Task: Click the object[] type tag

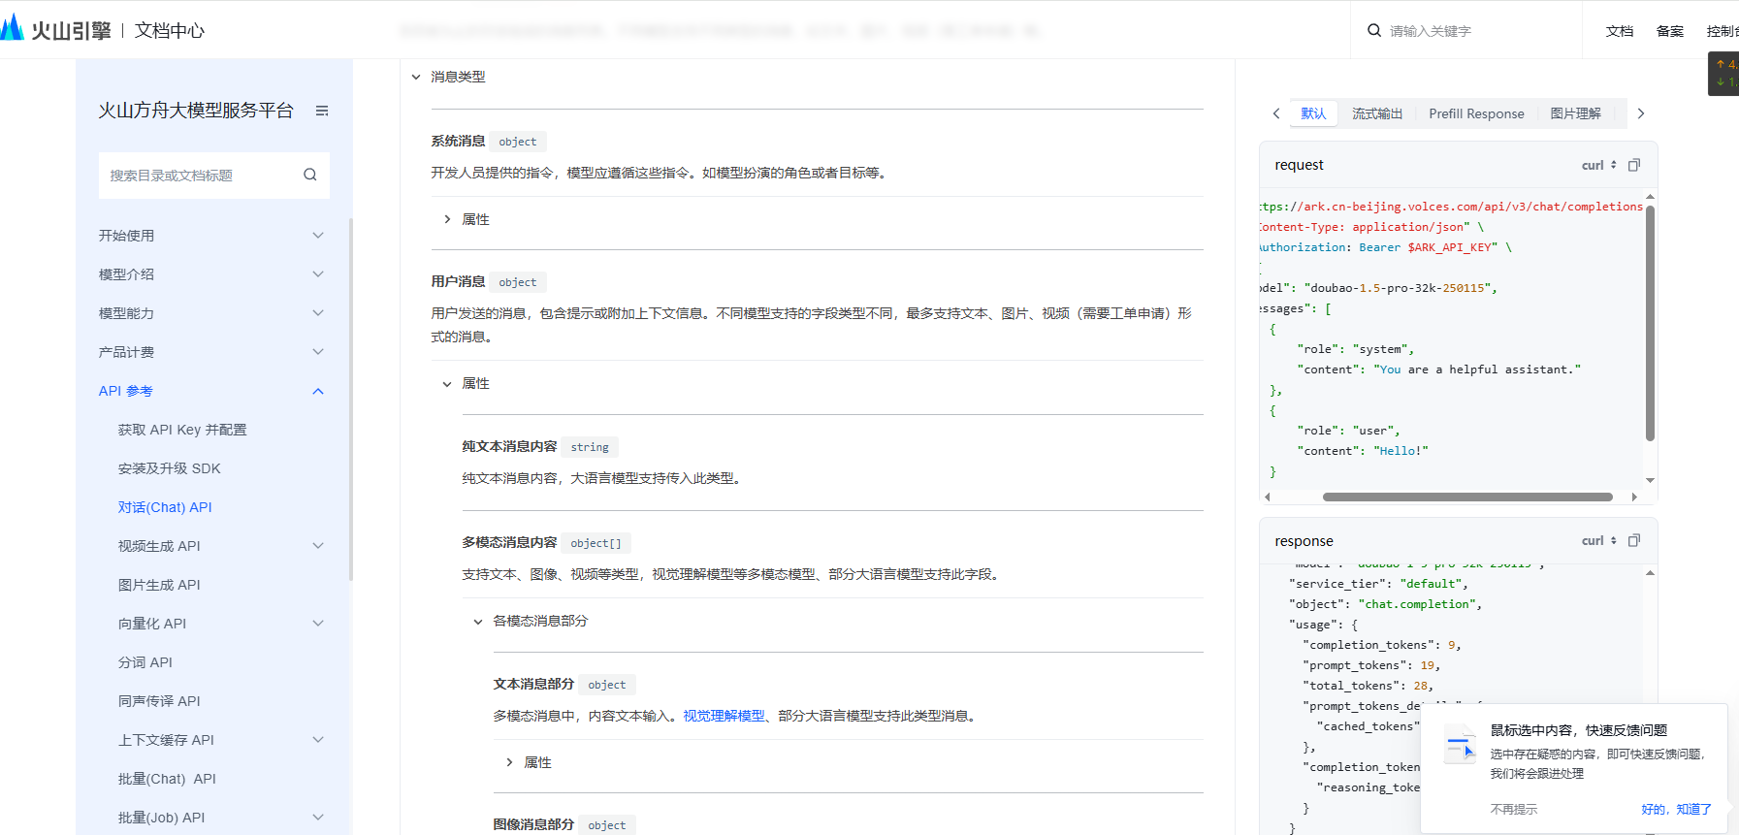Action: point(596,543)
